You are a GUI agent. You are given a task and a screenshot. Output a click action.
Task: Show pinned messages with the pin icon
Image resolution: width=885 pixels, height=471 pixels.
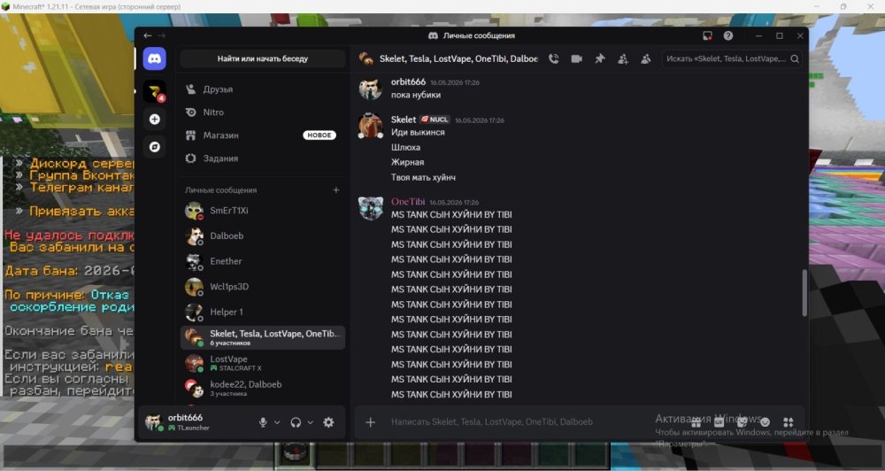point(599,58)
